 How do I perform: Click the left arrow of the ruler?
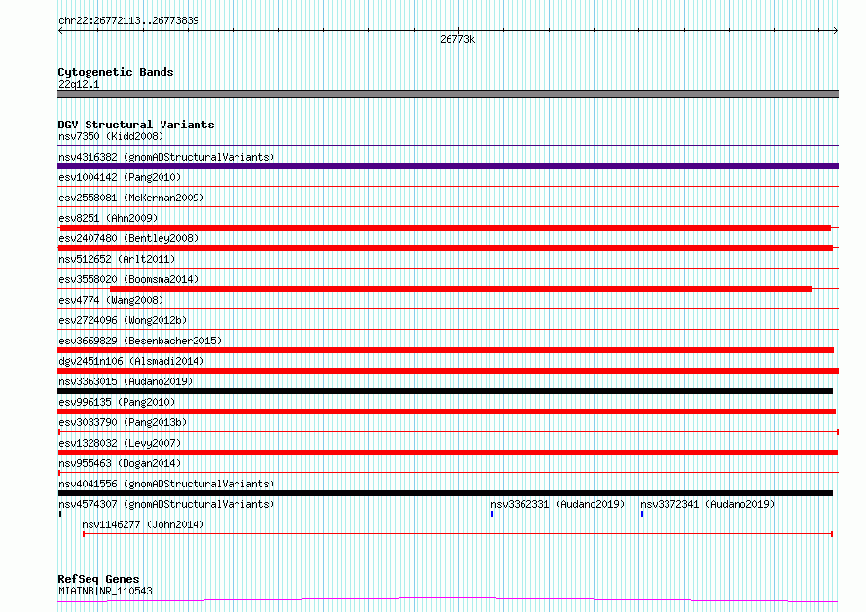click(x=60, y=30)
